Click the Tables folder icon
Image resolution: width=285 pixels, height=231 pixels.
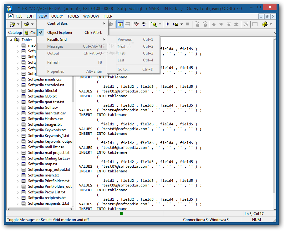[x=17, y=39]
